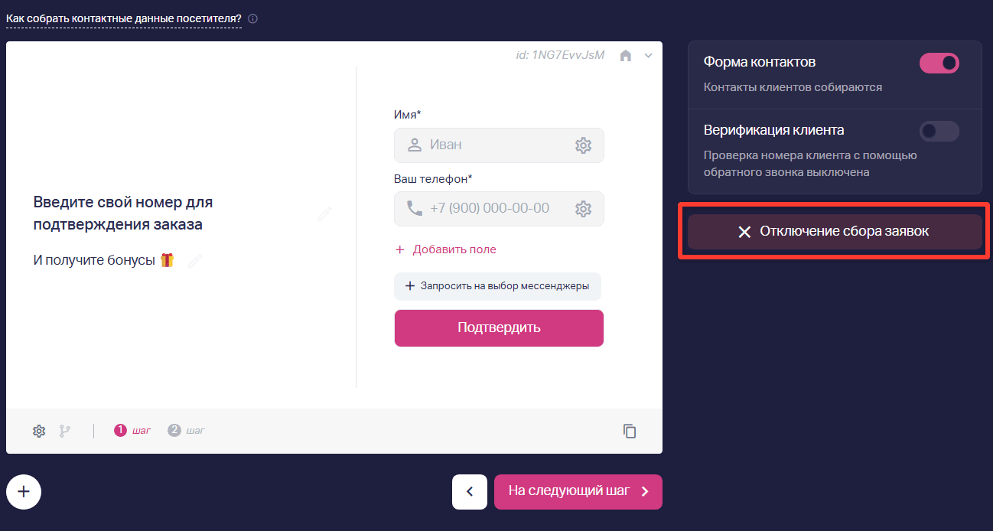Switch to step 2 tab
The height and width of the screenshot is (531, 993).
pos(187,431)
